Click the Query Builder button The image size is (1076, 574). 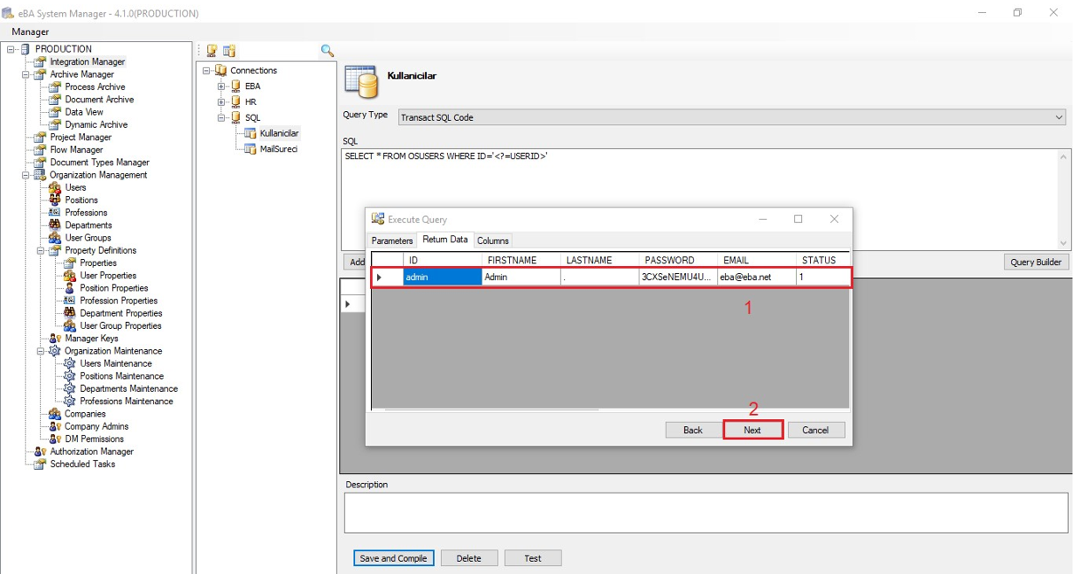(1036, 262)
